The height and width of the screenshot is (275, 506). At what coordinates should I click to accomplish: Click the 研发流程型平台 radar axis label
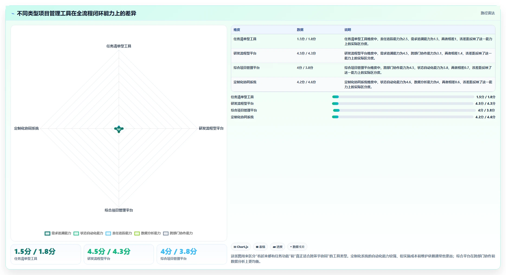coord(211,128)
